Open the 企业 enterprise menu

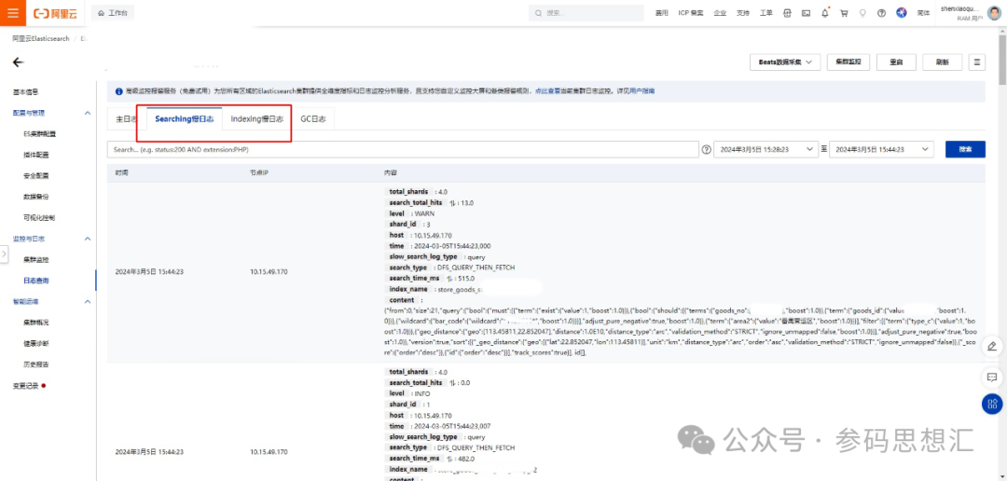[x=719, y=13]
